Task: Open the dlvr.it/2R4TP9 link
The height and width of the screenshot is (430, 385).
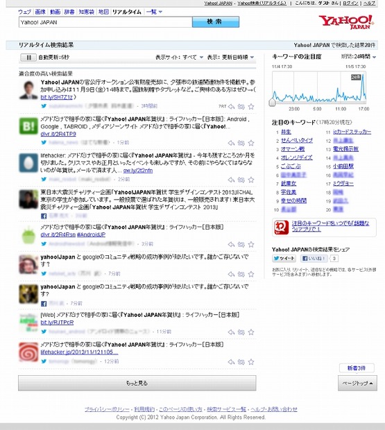Action: click(58, 134)
